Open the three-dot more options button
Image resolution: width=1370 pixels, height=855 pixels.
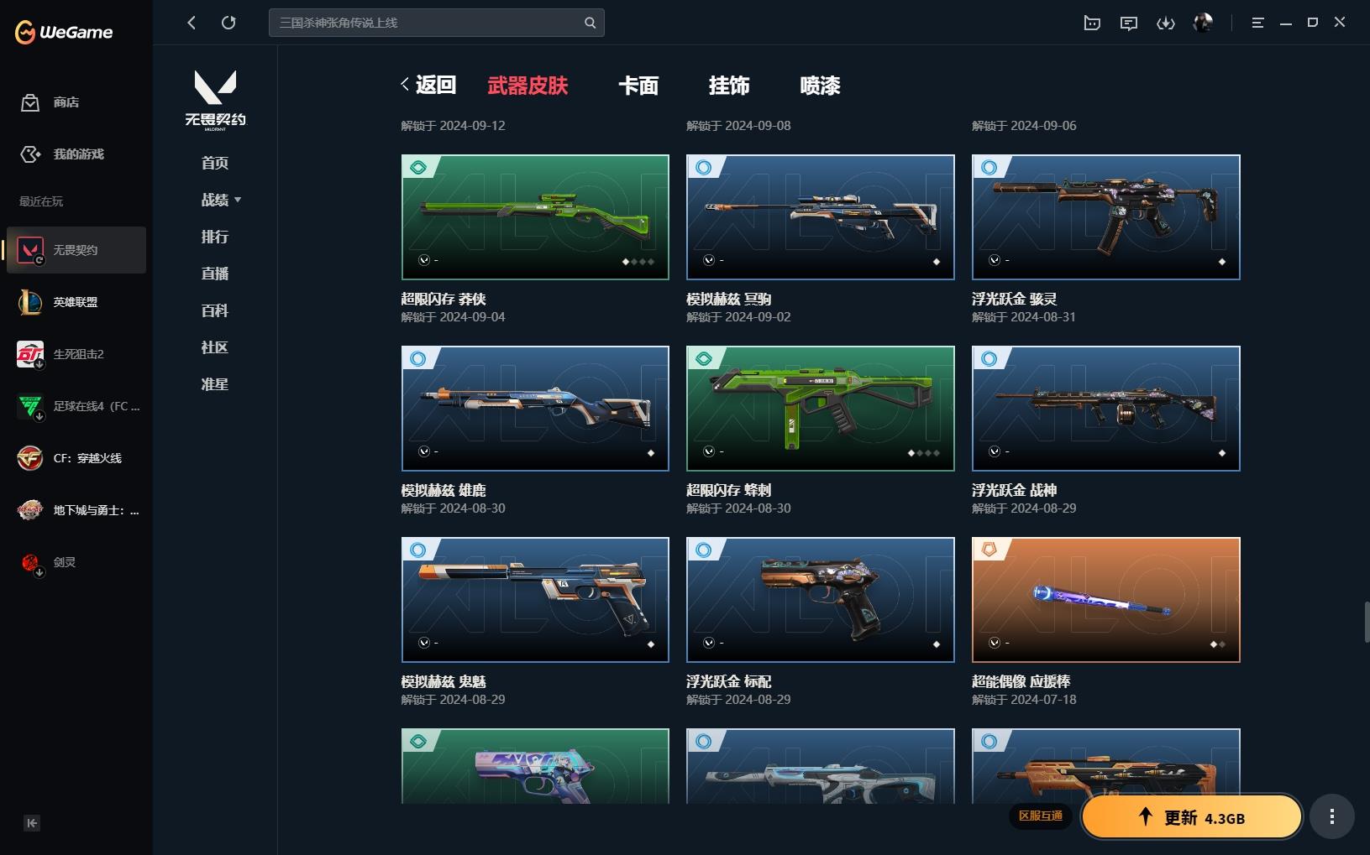(x=1331, y=816)
